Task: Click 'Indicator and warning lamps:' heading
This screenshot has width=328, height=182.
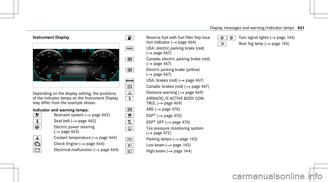Action: point(61,110)
